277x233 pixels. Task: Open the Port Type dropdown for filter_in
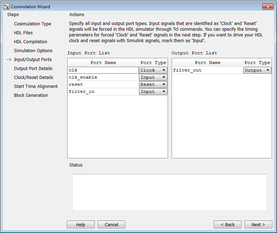click(153, 92)
